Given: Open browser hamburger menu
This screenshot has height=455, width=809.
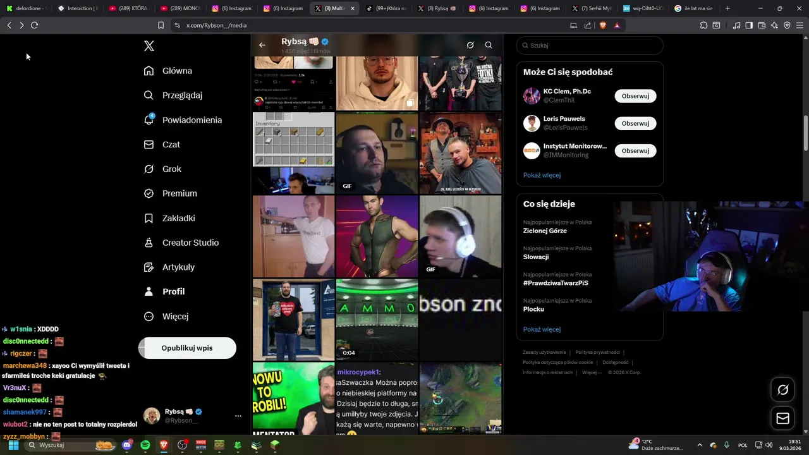Looking at the screenshot, I should point(800,25).
